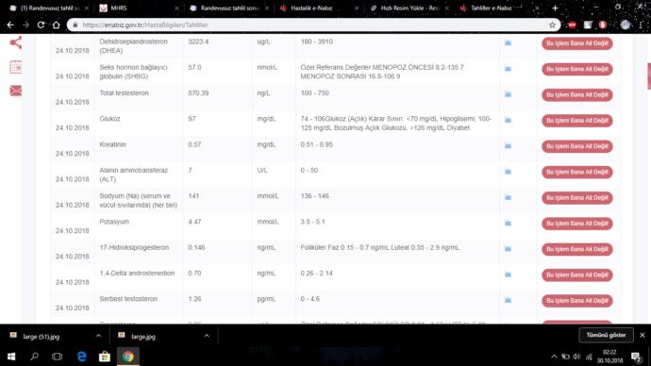Open chart icon for Sodyum row
The width and height of the screenshot is (651, 366).
[508, 197]
